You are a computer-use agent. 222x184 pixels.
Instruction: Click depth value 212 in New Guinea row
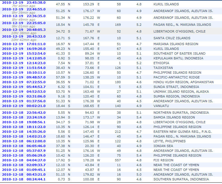coord(118,132)
